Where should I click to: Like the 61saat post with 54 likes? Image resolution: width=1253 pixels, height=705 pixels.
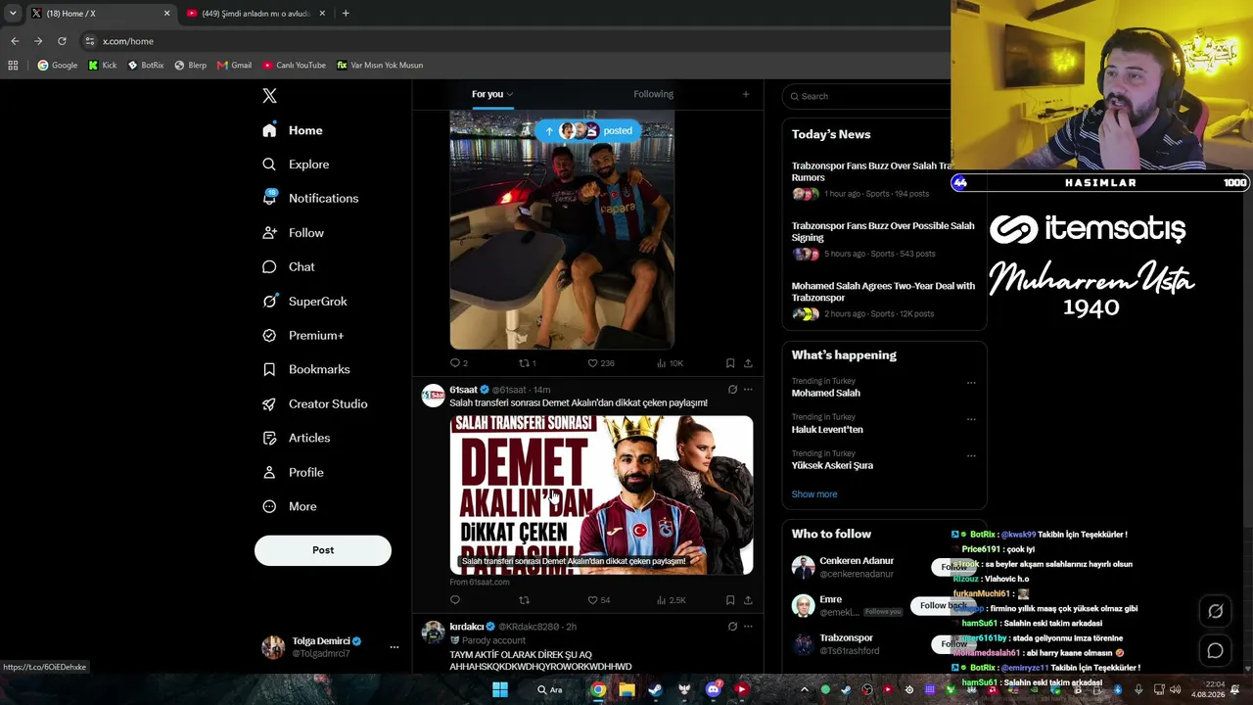coord(598,600)
